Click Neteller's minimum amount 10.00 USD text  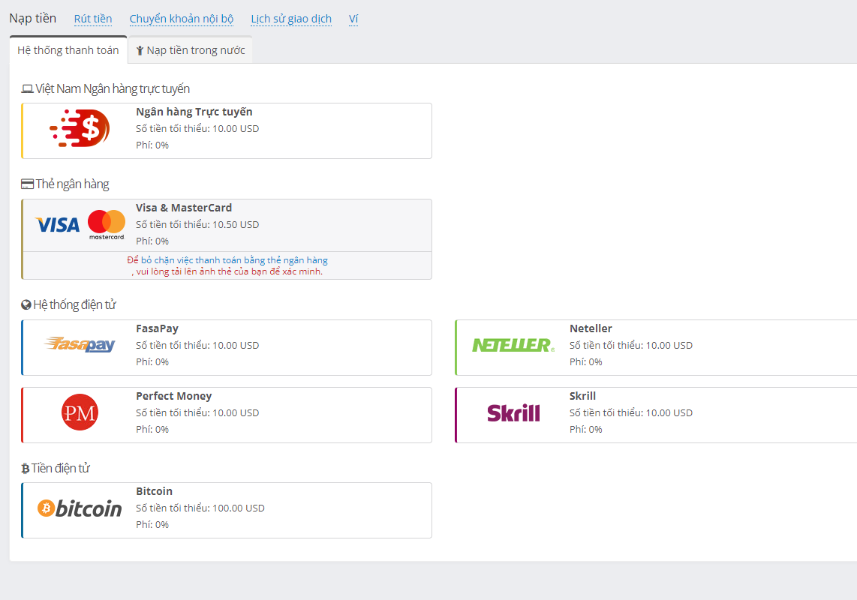pos(630,345)
